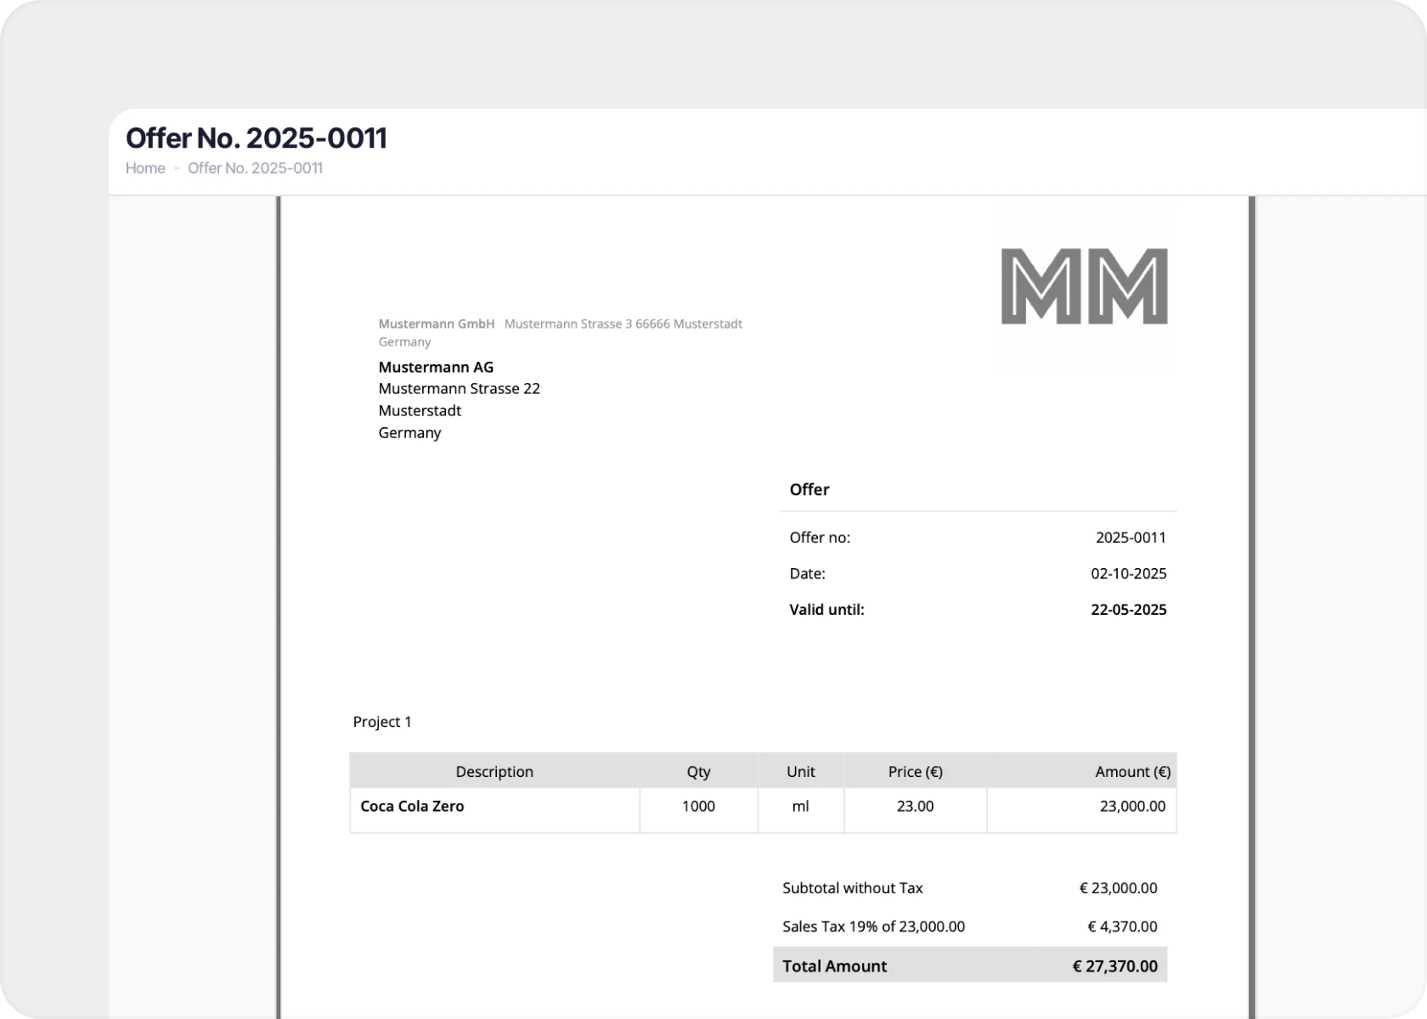
Task: Select the Subtotal without Tax line
Action: (x=970, y=888)
